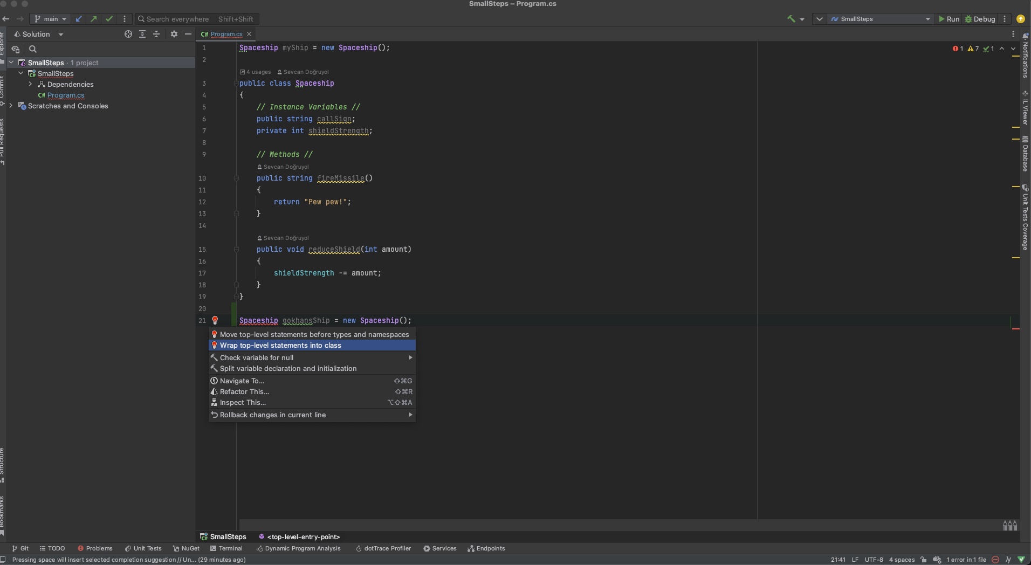
Task: Click the green build hammer icon
Action: [x=791, y=19]
